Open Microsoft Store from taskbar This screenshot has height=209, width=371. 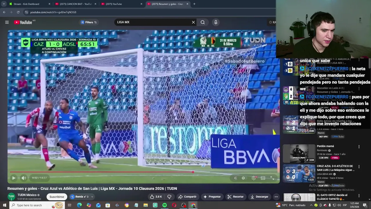click(108, 205)
